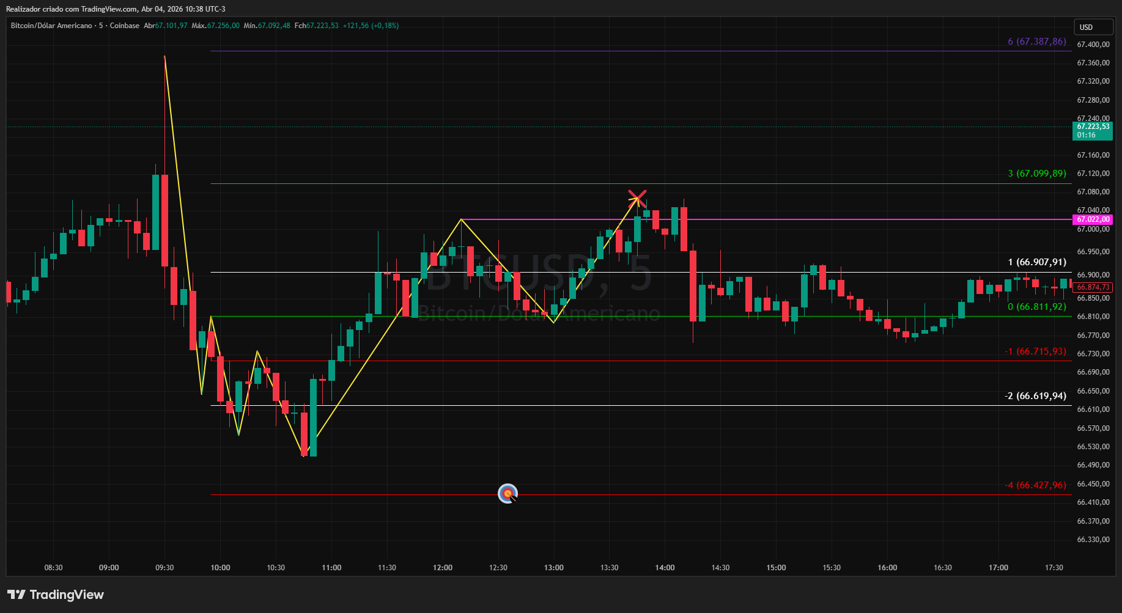
Task: Click the 14:00 time axis label
Action: coord(665,568)
